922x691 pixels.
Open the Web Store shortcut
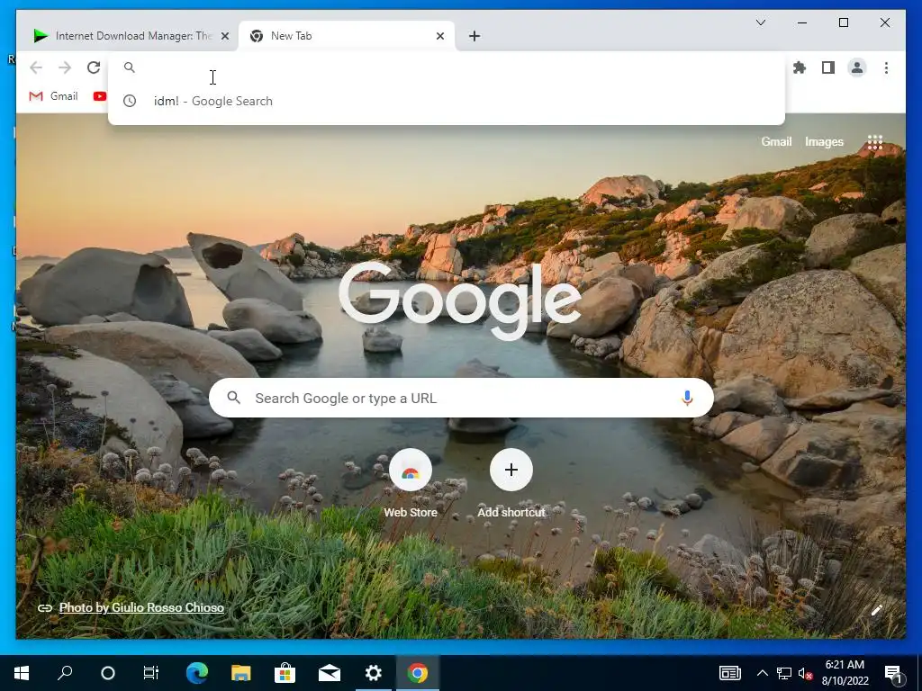click(x=411, y=483)
